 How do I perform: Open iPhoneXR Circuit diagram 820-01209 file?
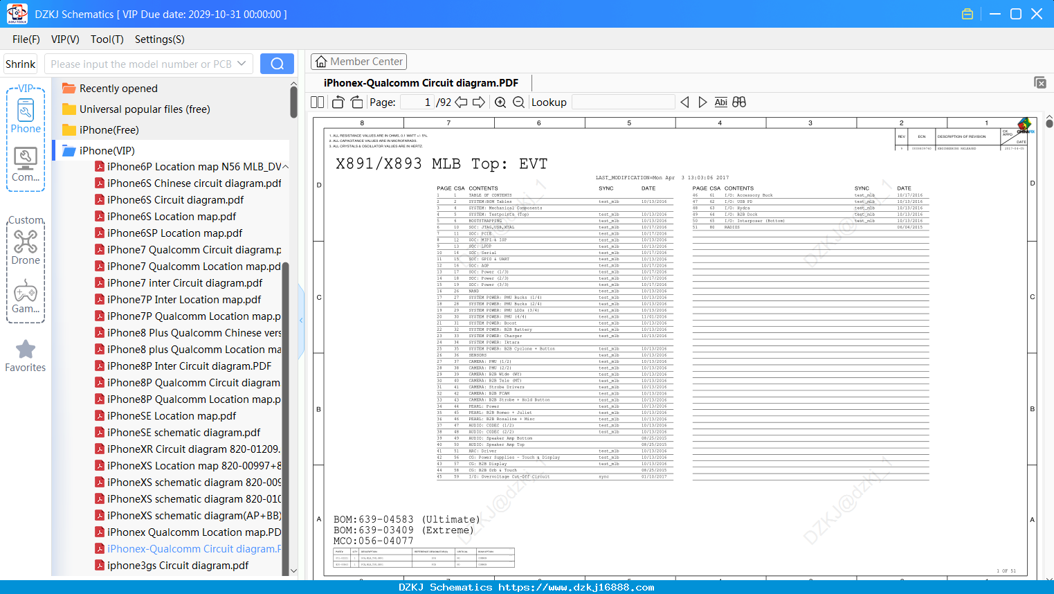188,449
